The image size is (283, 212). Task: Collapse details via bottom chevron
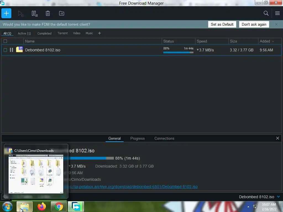[x=279, y=197]
